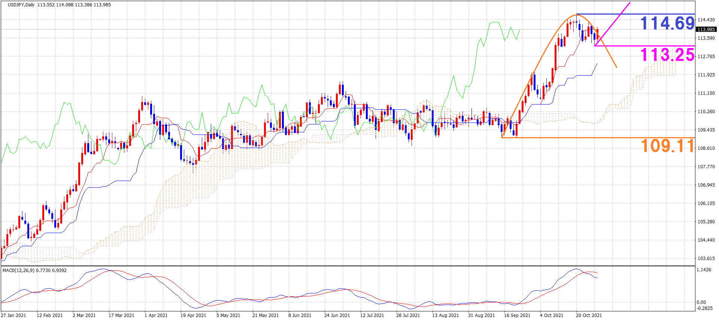719x320 pixels.
Task: Click the 27 Jan 2021 date label
Action: [14, 315]
